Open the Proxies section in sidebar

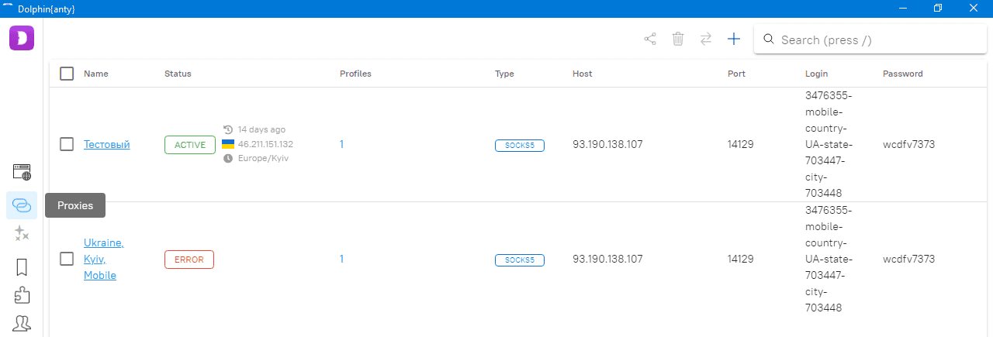click(22, 205)
